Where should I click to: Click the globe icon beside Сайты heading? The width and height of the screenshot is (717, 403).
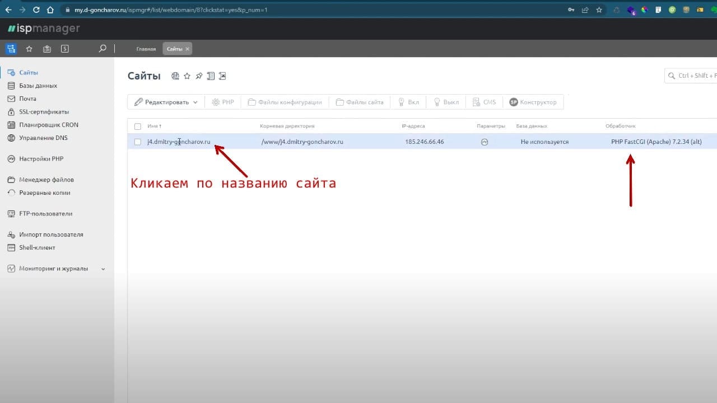click(x=175, y=76)
